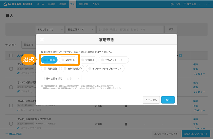Click the 次へ button
Viewport: 213px width, 139px height.
click(168, 100)
